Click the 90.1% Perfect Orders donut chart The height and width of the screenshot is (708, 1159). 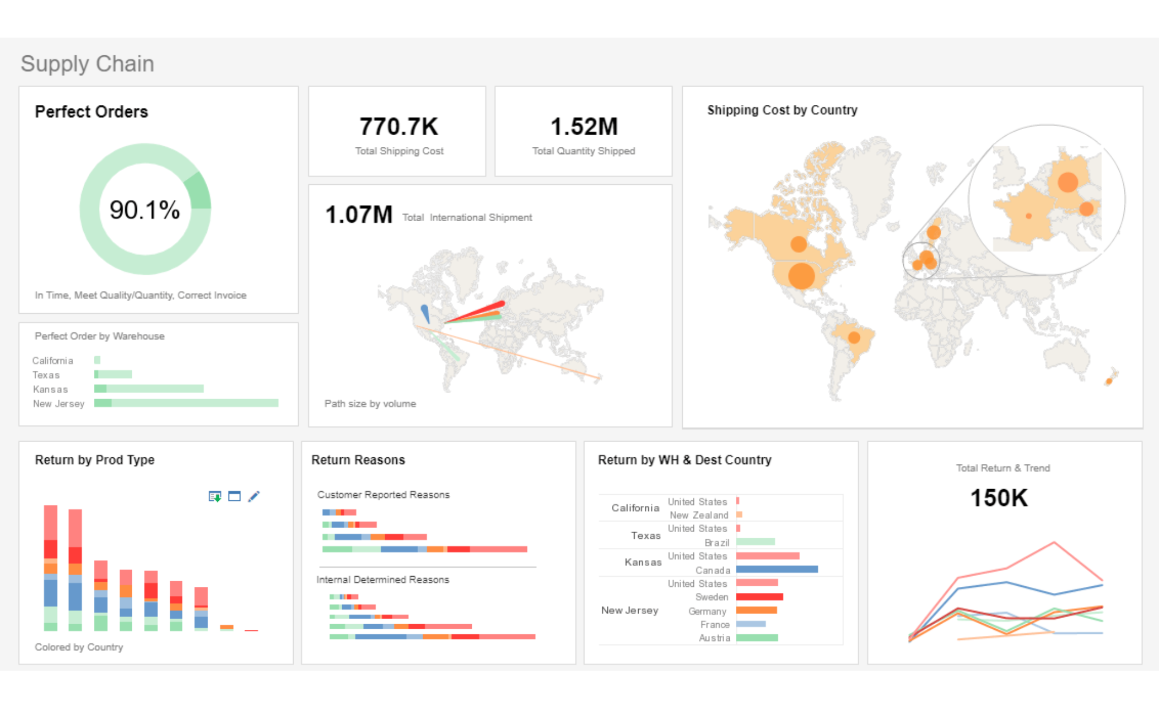[145, 209]
